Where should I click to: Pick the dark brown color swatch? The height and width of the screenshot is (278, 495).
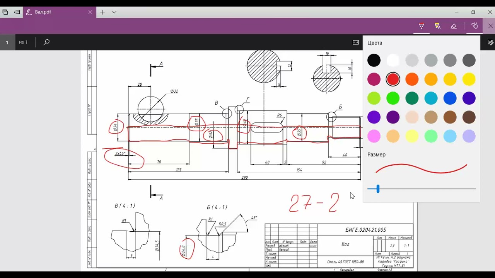pos(469,117)
